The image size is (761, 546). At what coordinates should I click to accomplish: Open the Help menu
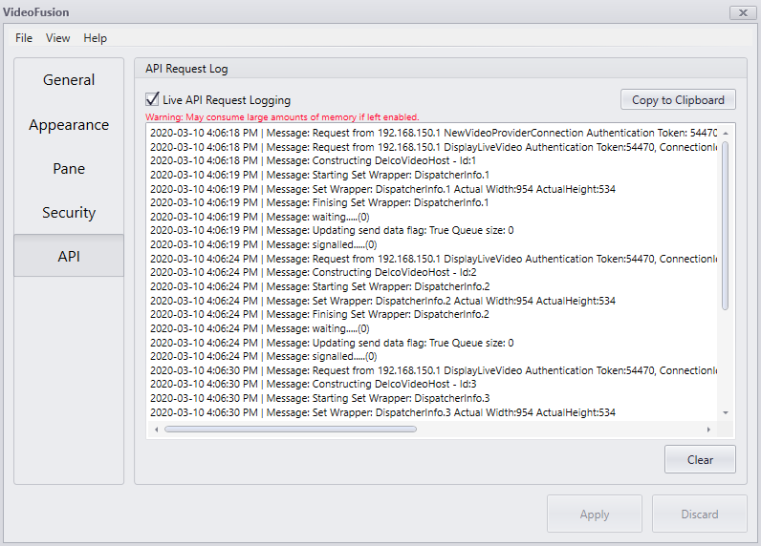coord(96,38)
